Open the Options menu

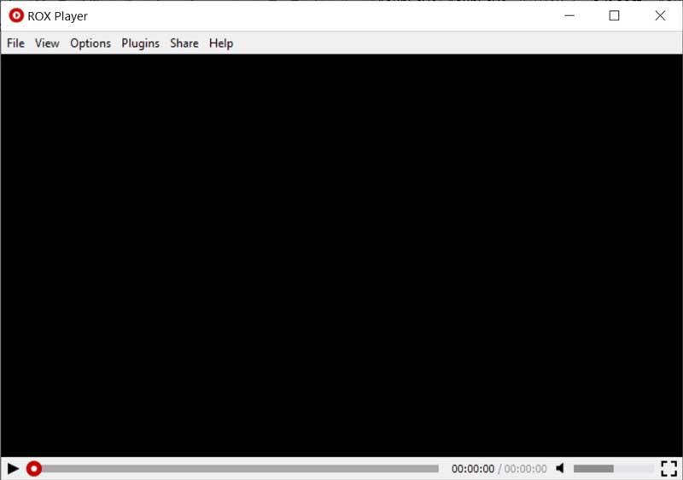pyautogui.click(x=90, y=43)
